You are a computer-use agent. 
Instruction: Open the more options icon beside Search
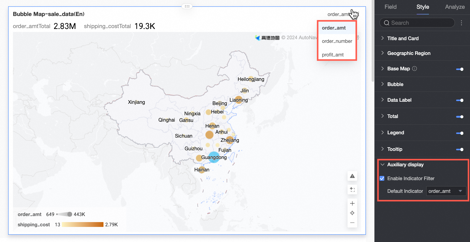[461, 23]
